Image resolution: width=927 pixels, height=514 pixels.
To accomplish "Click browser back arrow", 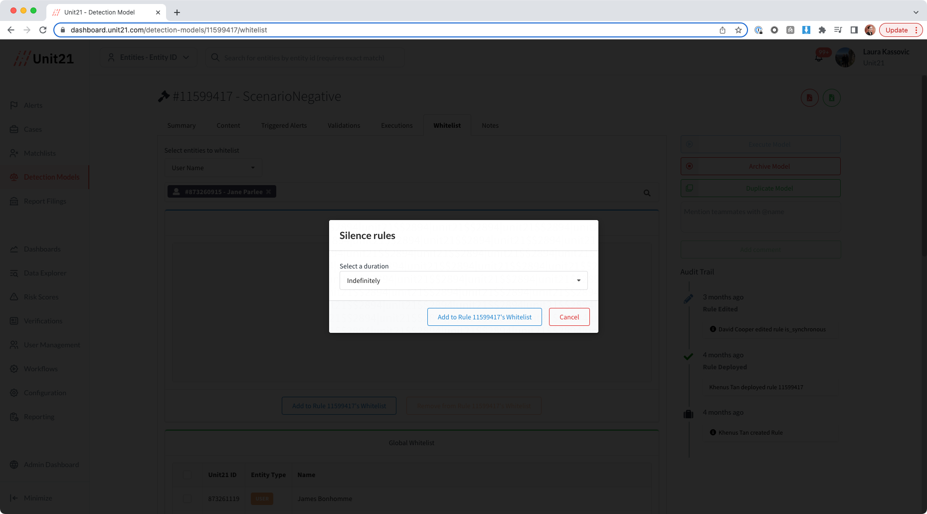I will [11, 30].
